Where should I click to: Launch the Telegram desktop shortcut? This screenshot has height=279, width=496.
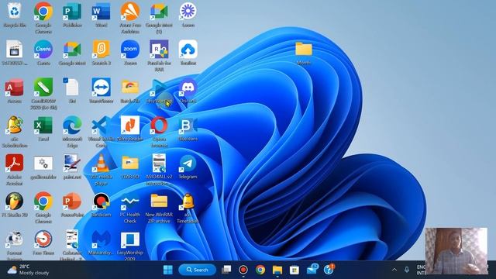click(188, 167)
